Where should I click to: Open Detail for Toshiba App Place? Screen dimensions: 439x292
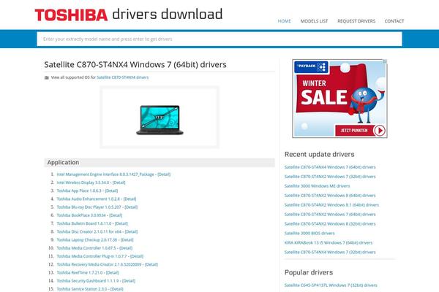coord(111,191)
